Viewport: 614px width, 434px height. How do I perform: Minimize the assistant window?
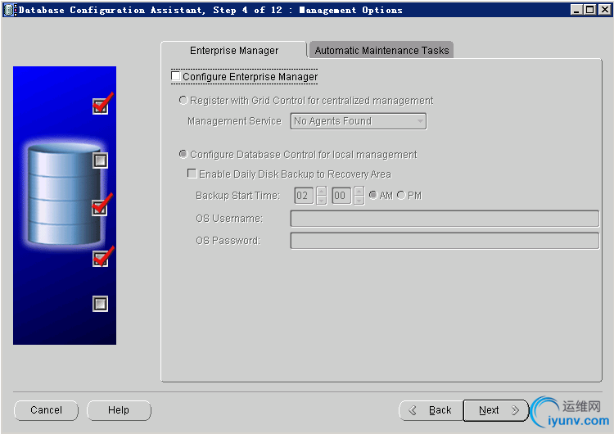[576, 10]
